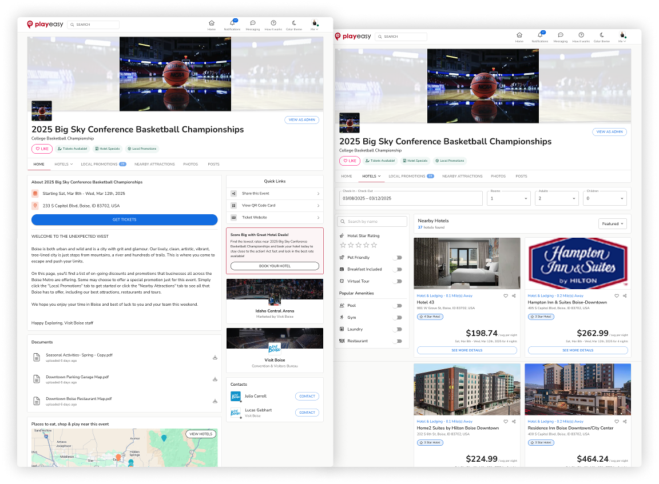
Task: Switch to Local Promotions tab in left window
Action: coord(104,164)
